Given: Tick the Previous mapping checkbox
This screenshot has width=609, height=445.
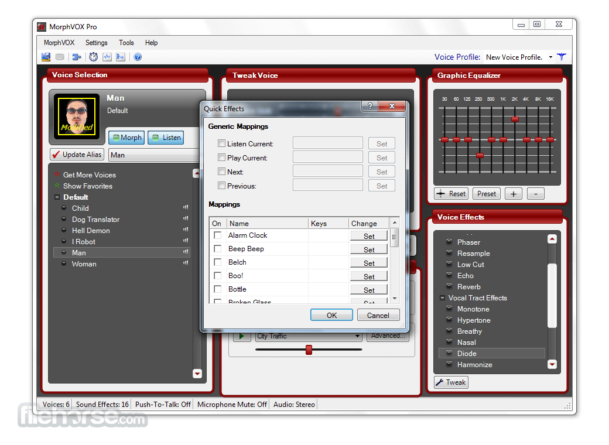Looking at the screenshot, I should pyautogui.click(x=221, y=185).
